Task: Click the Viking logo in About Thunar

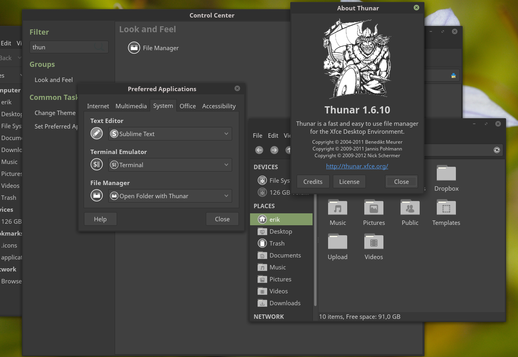Action: coord(357,59)
